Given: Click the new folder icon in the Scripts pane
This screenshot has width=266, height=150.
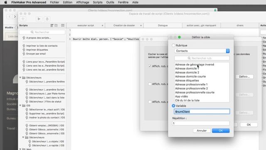Looking at the screenshot, I should [56, 25].
